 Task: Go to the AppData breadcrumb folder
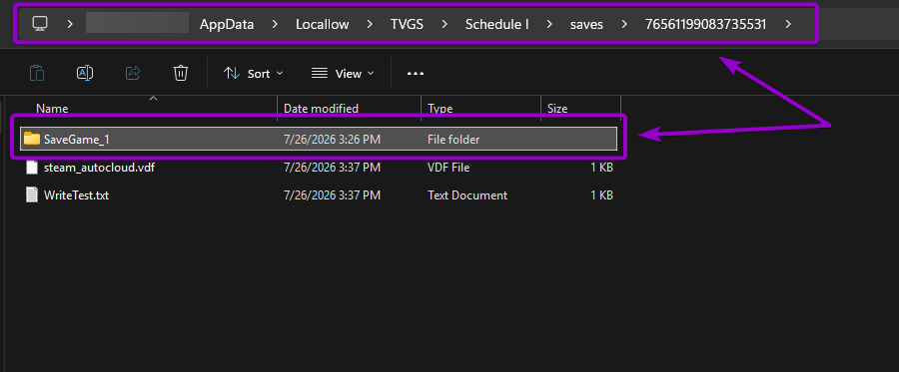227,24
